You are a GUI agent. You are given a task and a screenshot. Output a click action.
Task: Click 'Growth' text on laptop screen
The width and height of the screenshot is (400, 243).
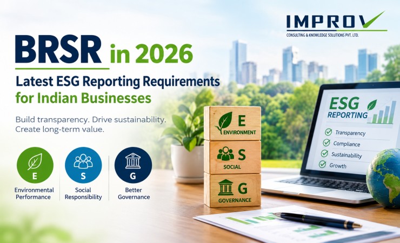[x=337, y=166]
